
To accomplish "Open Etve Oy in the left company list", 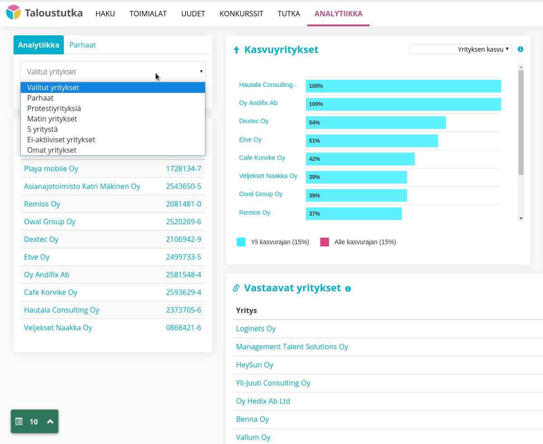I will 37,257.
